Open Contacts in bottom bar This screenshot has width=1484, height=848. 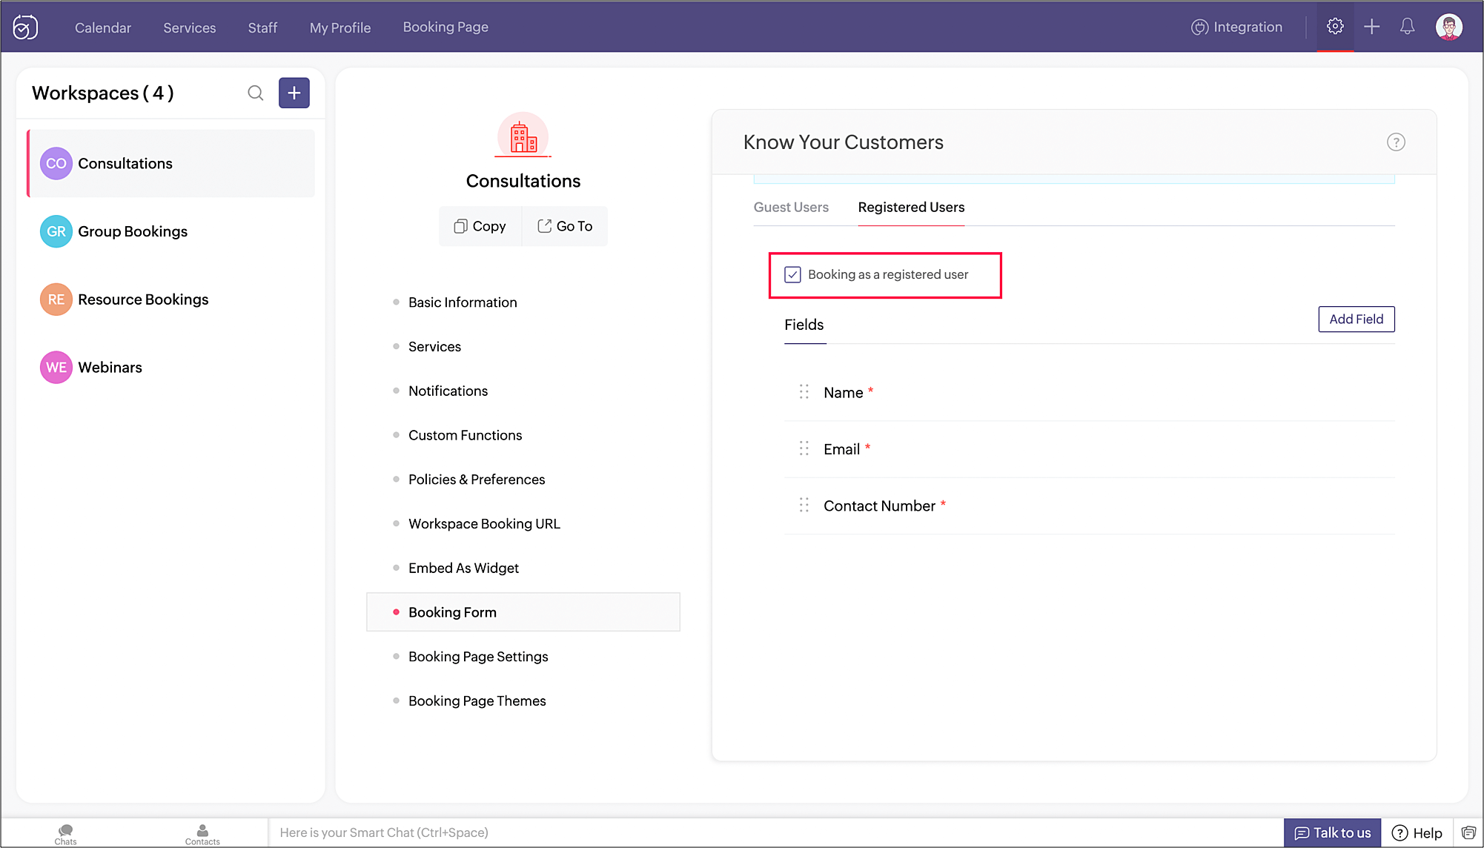tap(202, 833)
